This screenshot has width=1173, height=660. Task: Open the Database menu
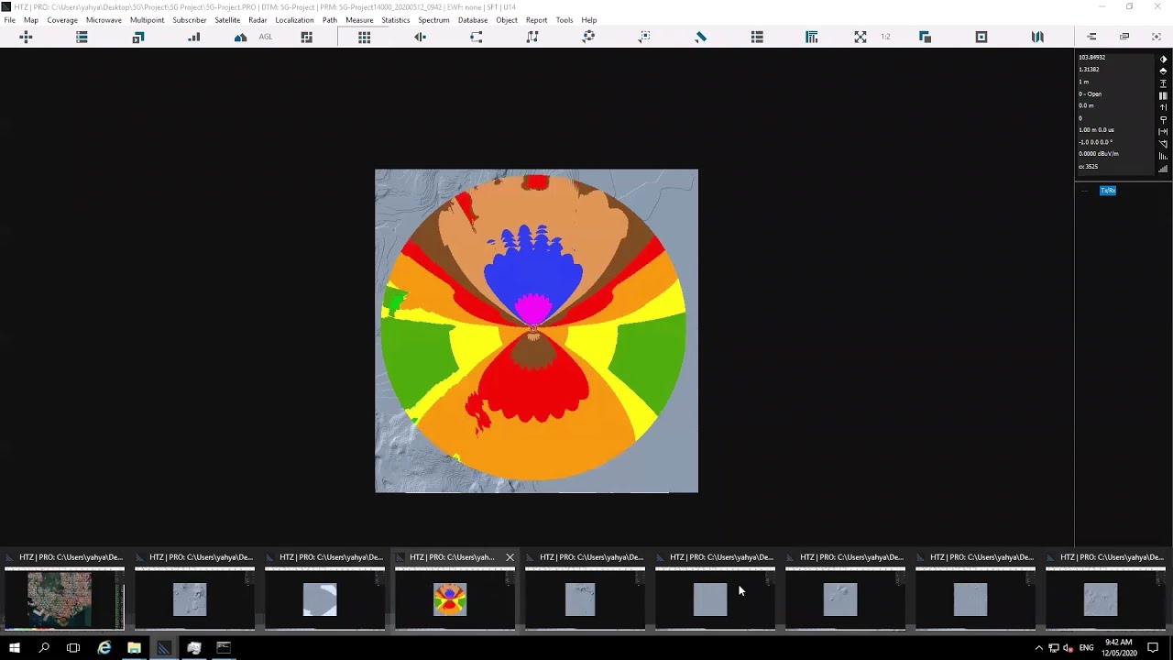(x=473, y=20)
